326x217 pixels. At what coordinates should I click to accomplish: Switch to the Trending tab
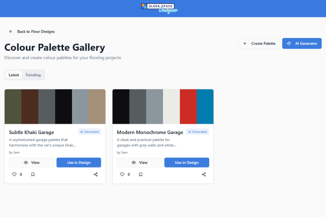33,75
